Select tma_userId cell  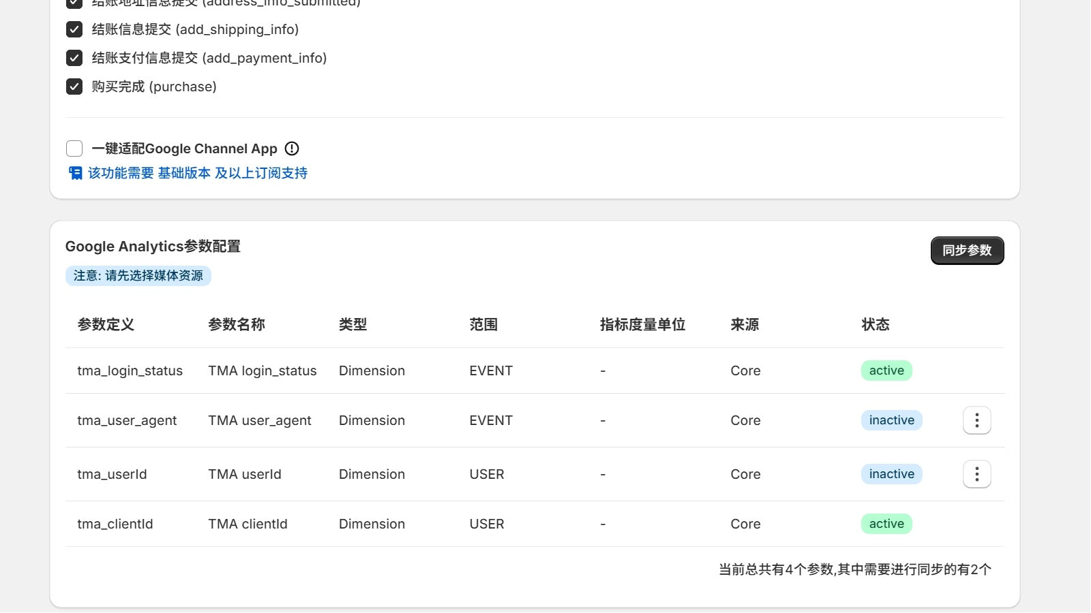(112, 474)
